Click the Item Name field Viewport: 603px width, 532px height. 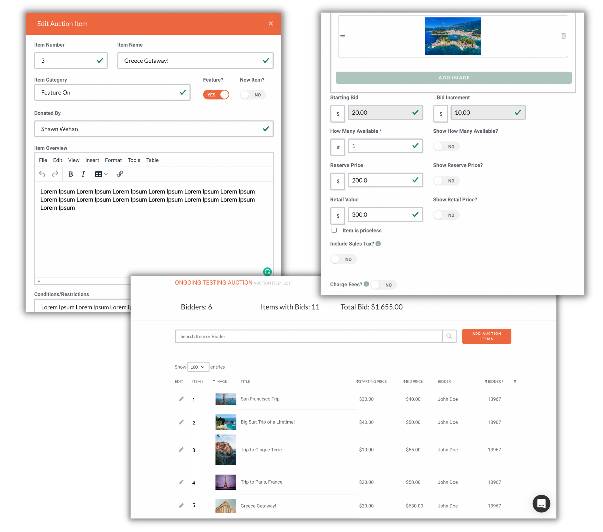195,61
